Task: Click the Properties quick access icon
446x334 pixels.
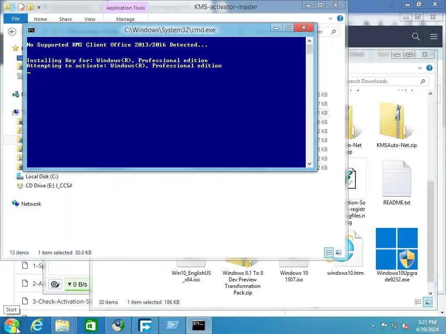Action: (x=21, y=7)
